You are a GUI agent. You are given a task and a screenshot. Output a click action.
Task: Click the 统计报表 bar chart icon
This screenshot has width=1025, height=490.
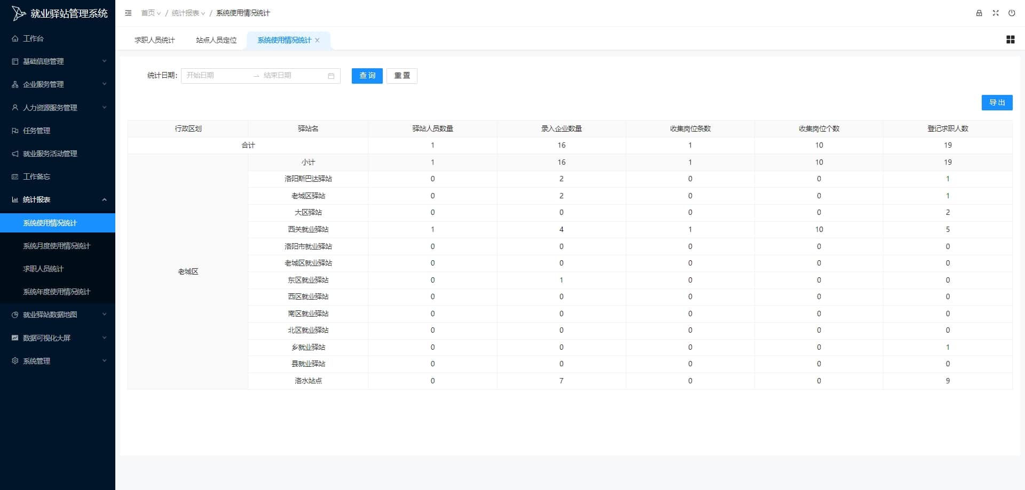[x=15, y=199]
